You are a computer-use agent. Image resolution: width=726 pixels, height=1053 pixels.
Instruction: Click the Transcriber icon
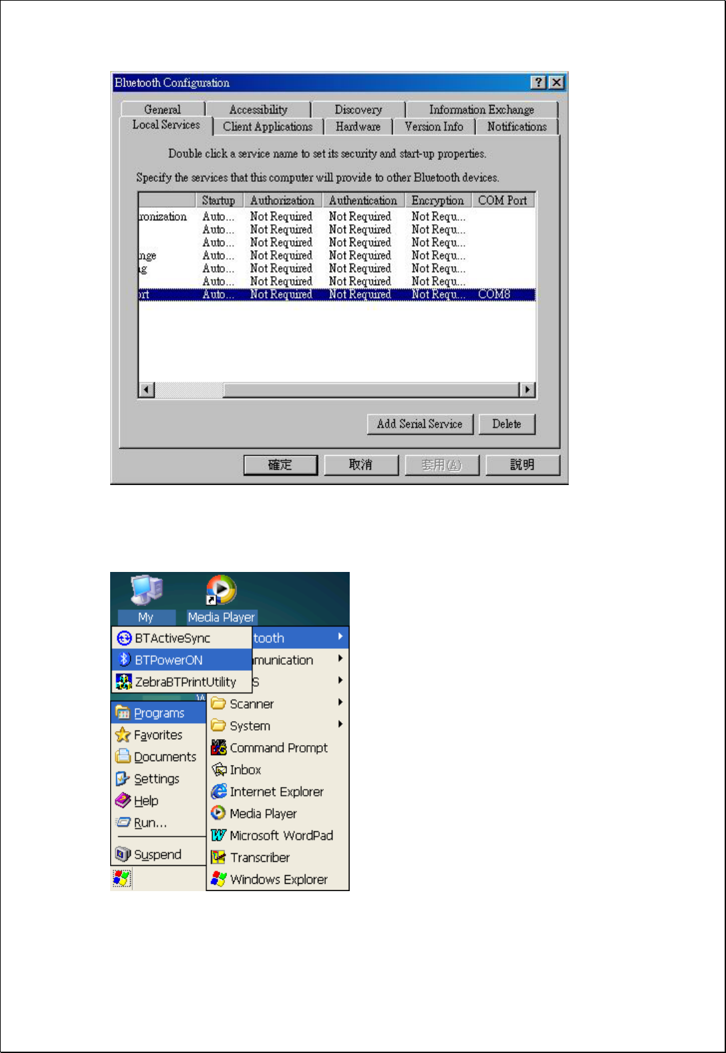(x=218, y=857)
